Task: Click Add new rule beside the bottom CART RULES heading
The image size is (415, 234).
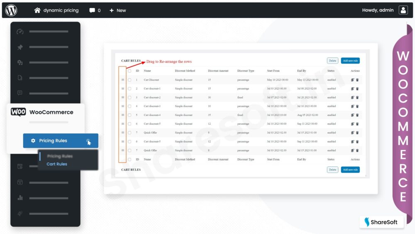Action: [350, 170]
